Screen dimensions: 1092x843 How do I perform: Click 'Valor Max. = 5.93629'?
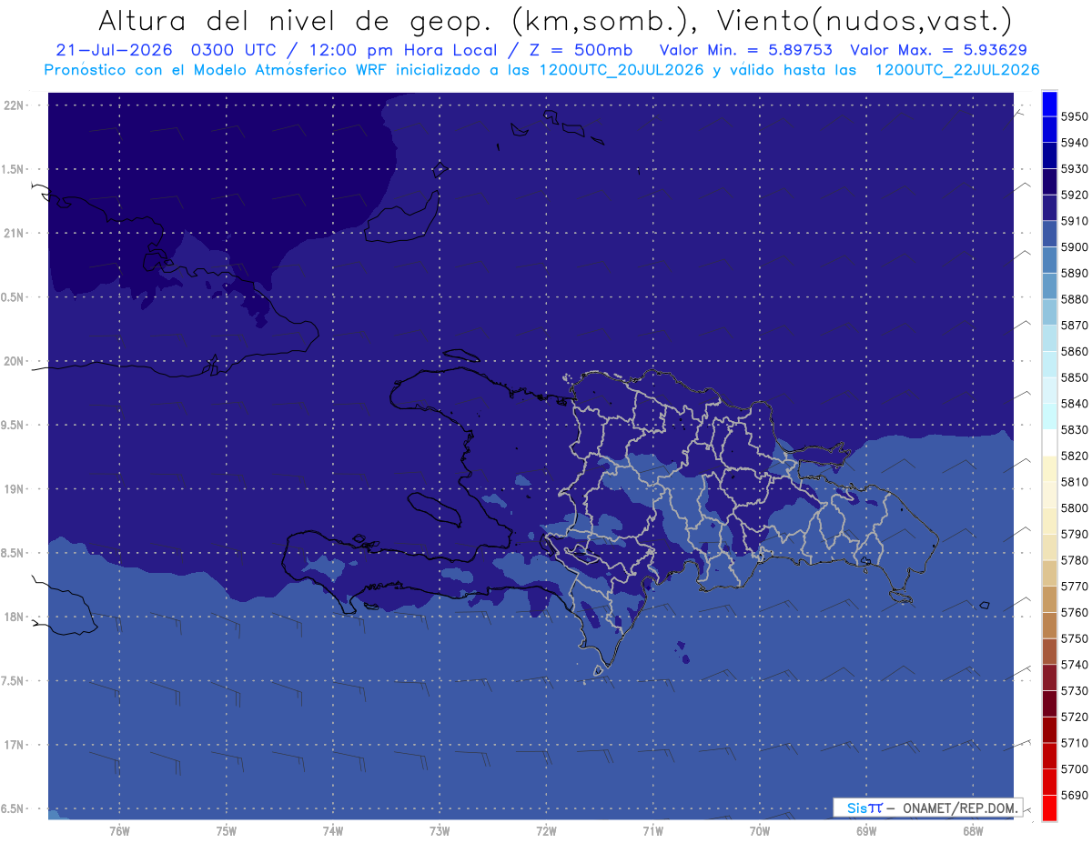(x=941, y=50)
